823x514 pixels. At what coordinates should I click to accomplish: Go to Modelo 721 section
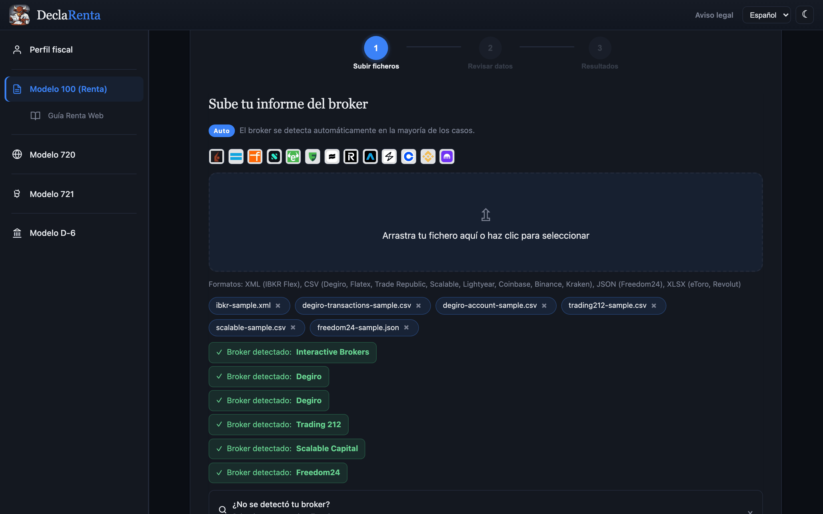[74, 194]
